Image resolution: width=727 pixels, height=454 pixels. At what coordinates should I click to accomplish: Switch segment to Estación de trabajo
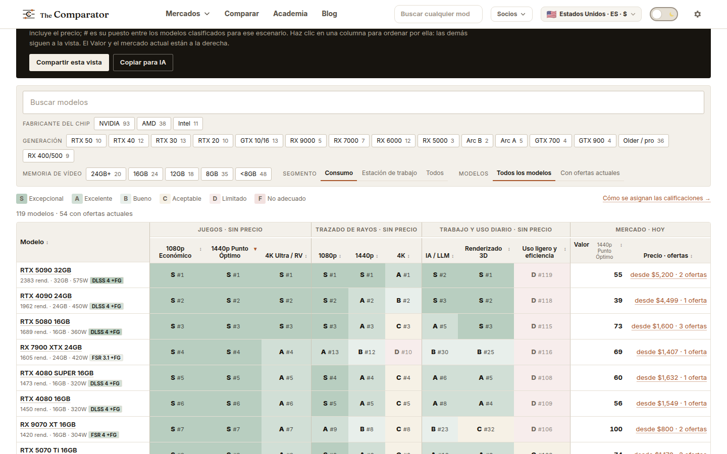pyautogui.click(x=389, y=173)
